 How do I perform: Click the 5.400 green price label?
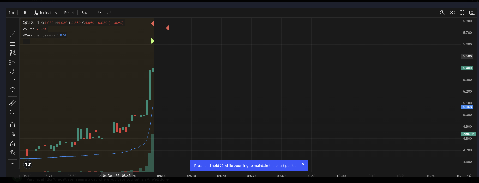[467, 68]
